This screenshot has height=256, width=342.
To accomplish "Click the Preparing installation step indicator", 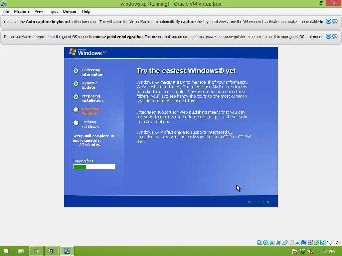I will tap(76, 97).
